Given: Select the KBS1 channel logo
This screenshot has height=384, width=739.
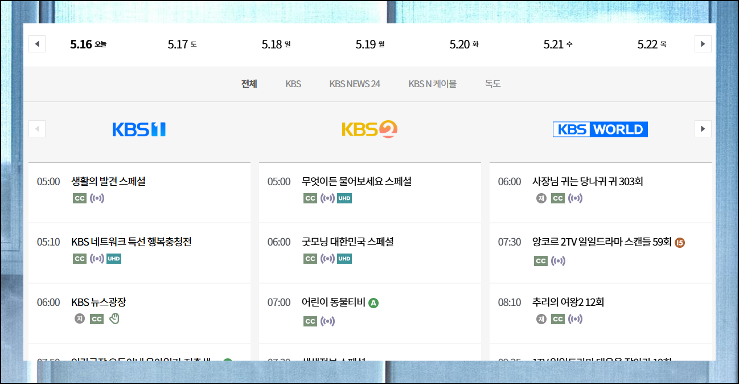Looking at the screenshot, I should click(x=139, y=129).
